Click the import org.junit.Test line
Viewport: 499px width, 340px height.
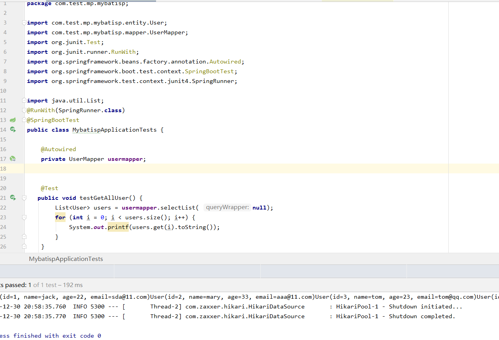pos(66,42)
